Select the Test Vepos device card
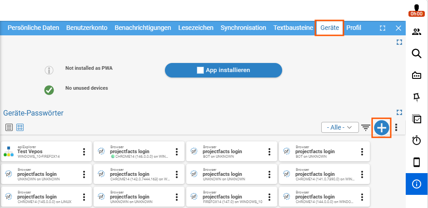The width and height of the screenshot is (428, 208). click(41, 152)
